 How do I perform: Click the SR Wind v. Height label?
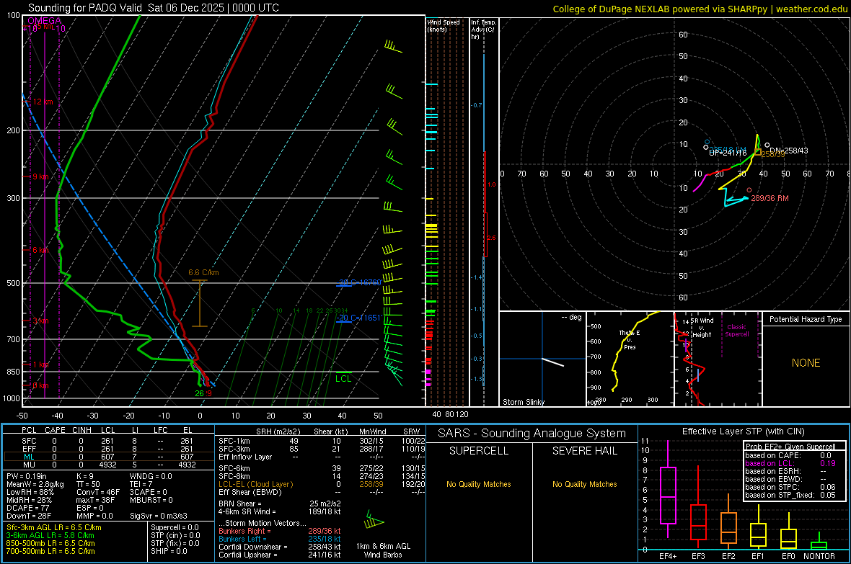(702, 328)
